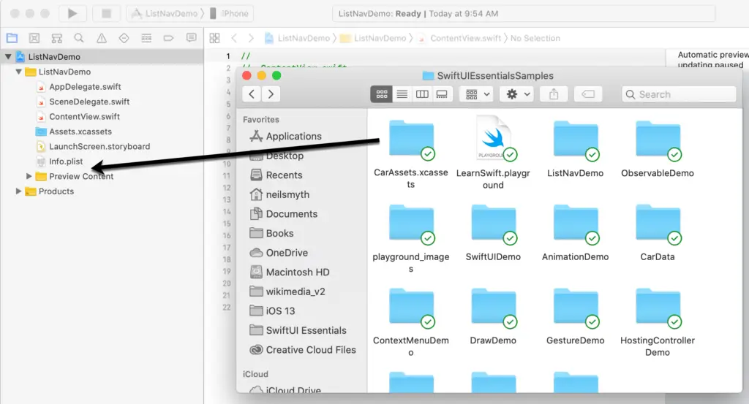
Task: Select the ListNavDemo scheme in toolbar
Action: coord(165,13)
